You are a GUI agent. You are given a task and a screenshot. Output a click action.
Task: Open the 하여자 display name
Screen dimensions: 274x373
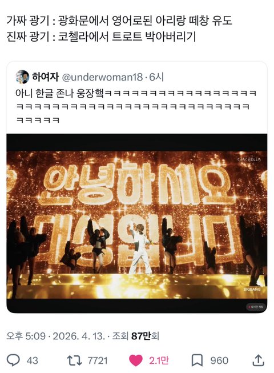45,77
